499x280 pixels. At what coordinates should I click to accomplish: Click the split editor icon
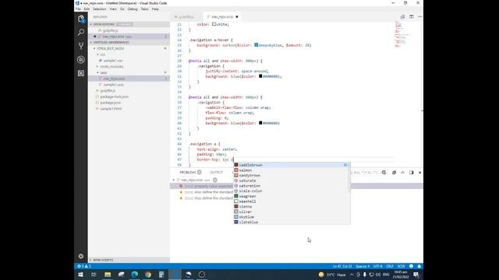[x=412, y=16]
